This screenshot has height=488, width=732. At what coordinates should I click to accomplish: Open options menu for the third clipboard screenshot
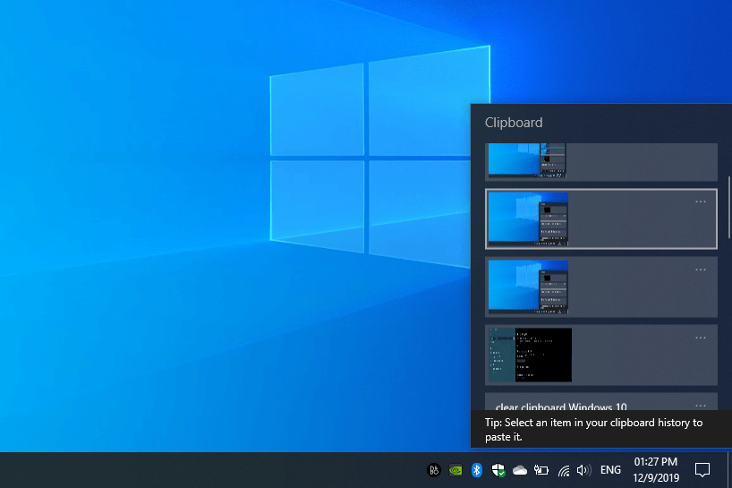701,270
